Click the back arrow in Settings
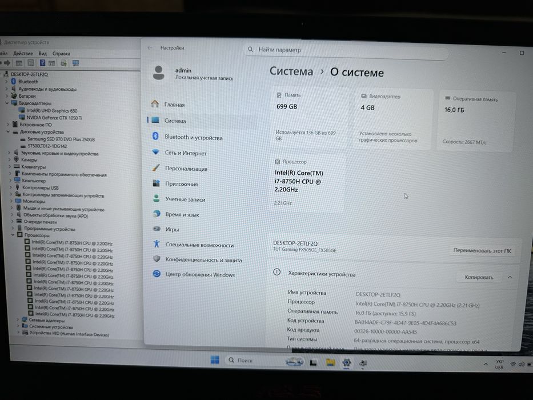 tap(150, 48)
